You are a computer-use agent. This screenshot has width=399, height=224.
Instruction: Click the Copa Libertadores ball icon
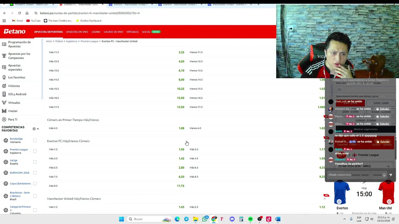coord(6,184)
